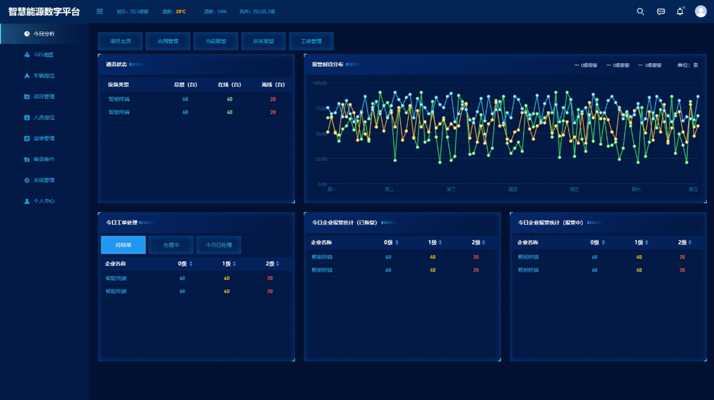Click the 周五 x-axis label

pos(574,190)
